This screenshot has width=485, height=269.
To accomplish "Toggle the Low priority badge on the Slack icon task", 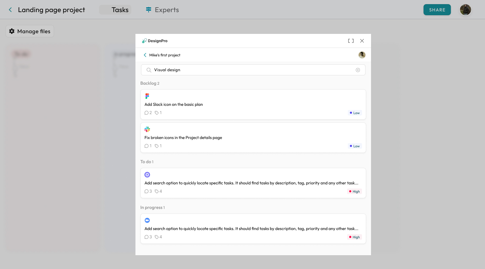I will coord(354,112).
